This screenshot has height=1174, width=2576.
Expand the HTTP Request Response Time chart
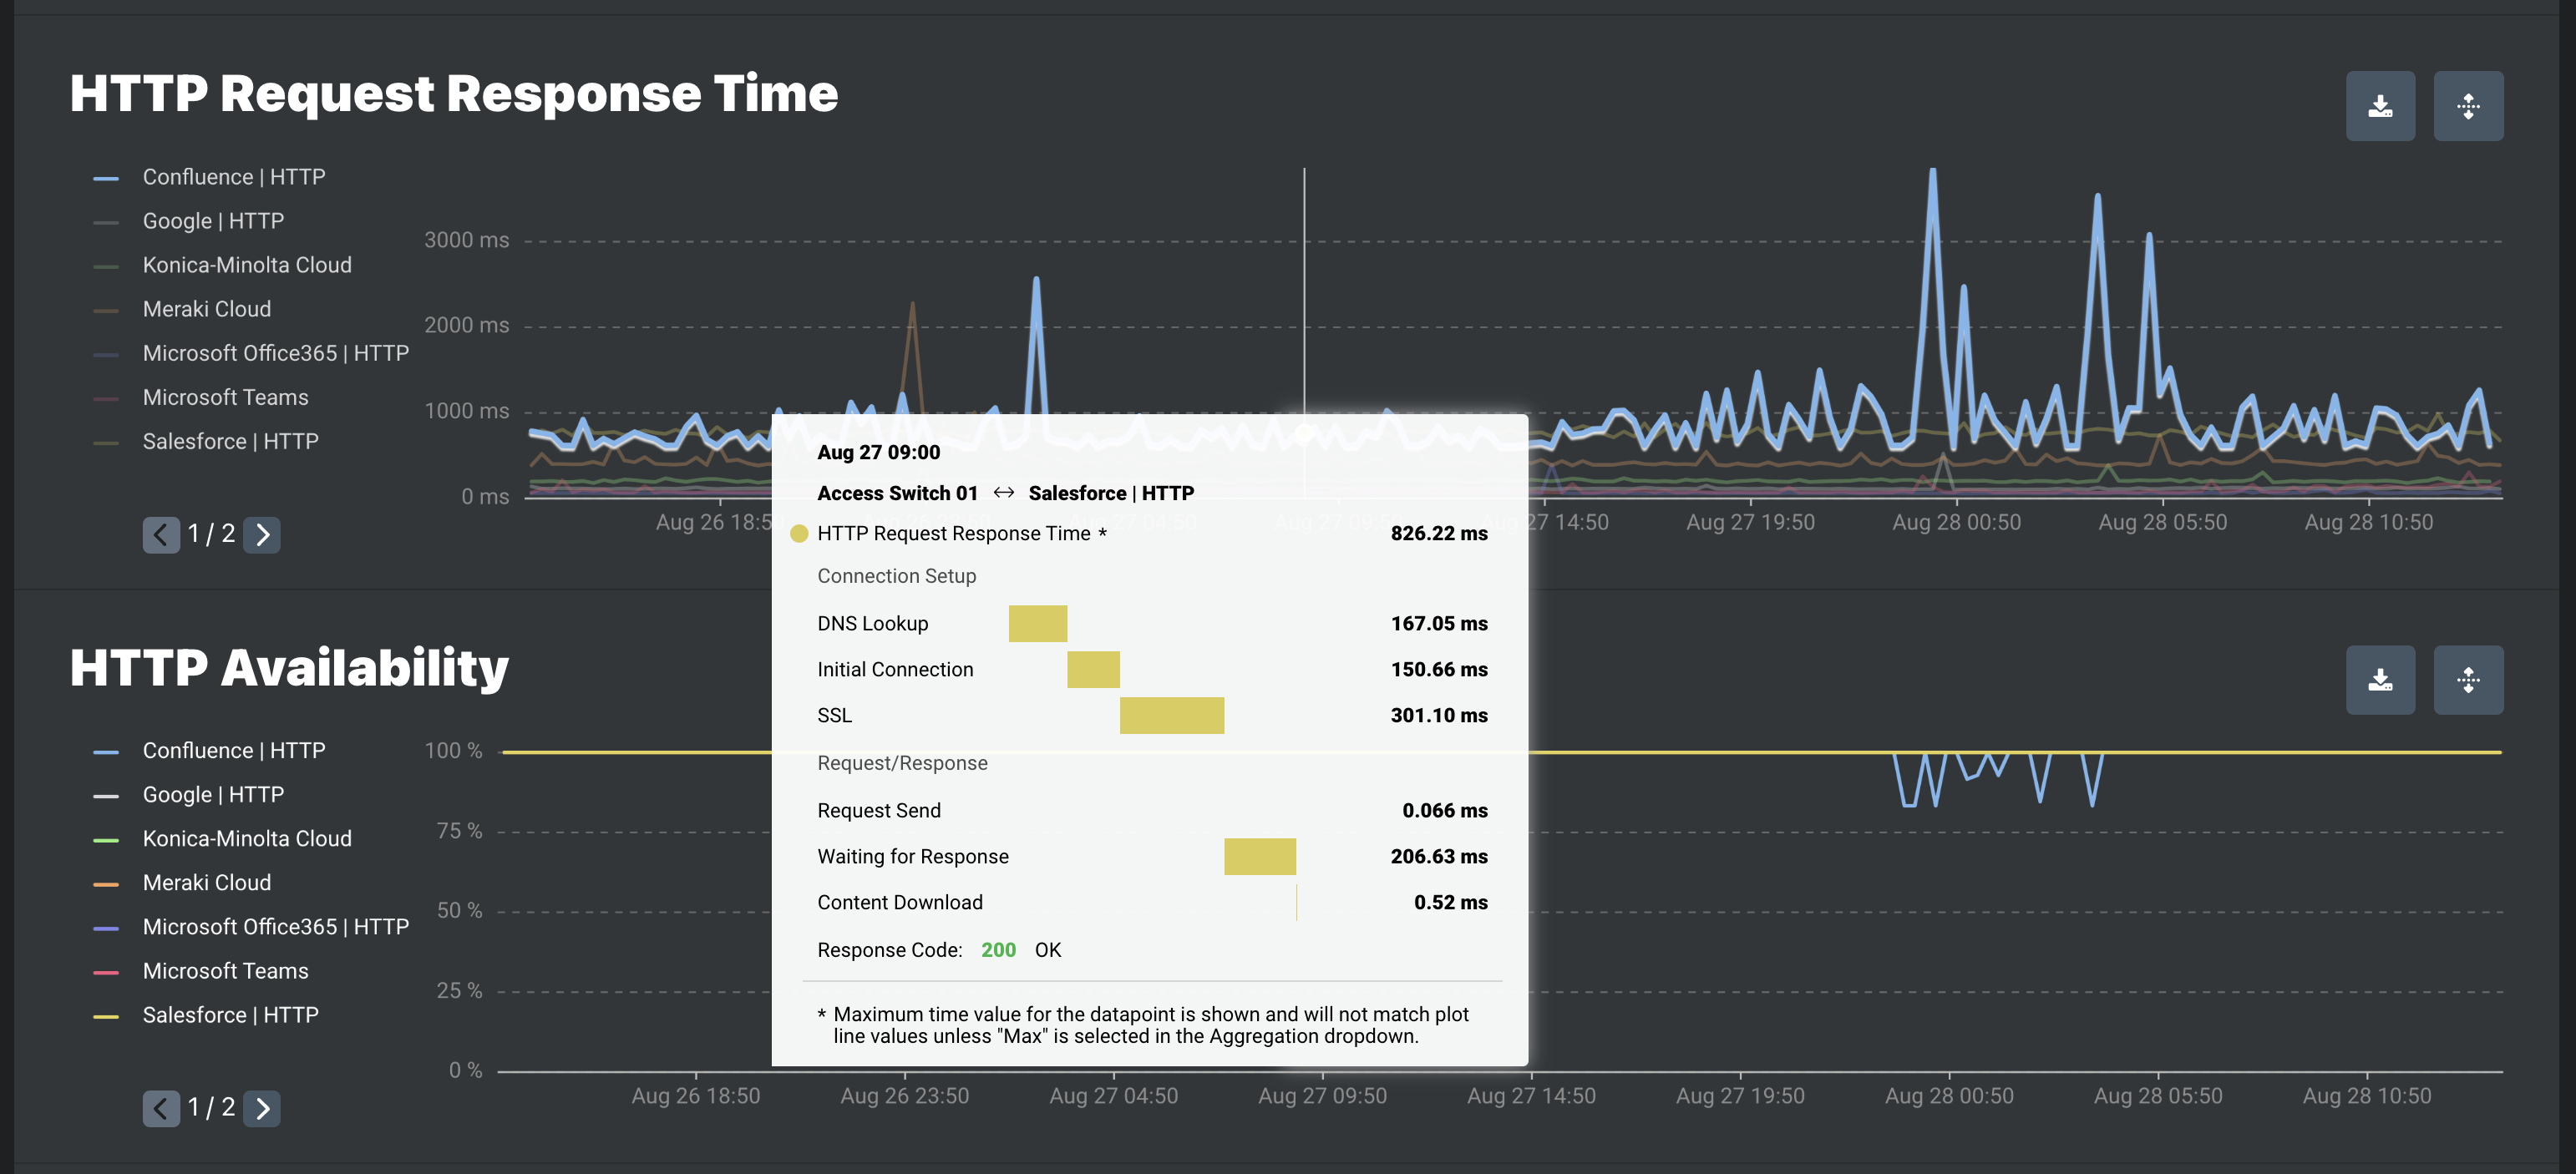coord(2468,106)
